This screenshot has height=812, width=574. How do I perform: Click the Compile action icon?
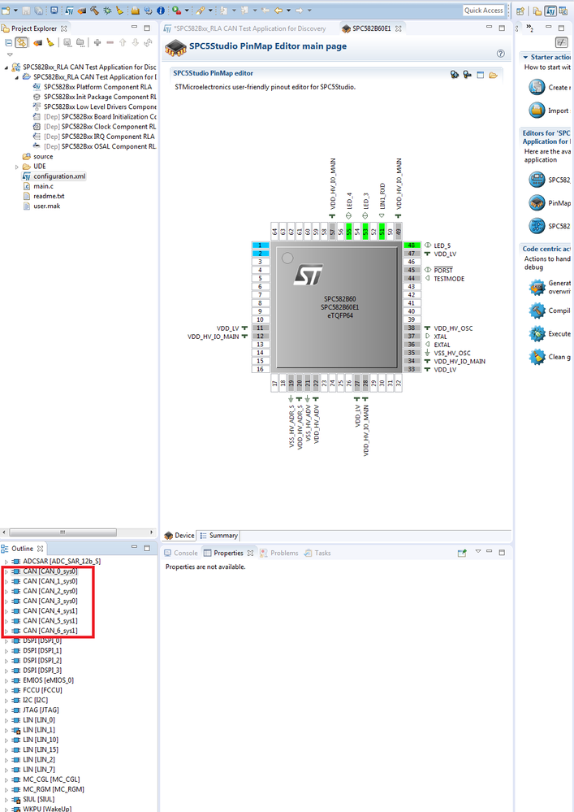coord(537,310)
